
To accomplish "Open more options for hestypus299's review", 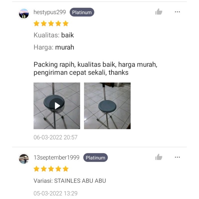I will click(177, 12).
